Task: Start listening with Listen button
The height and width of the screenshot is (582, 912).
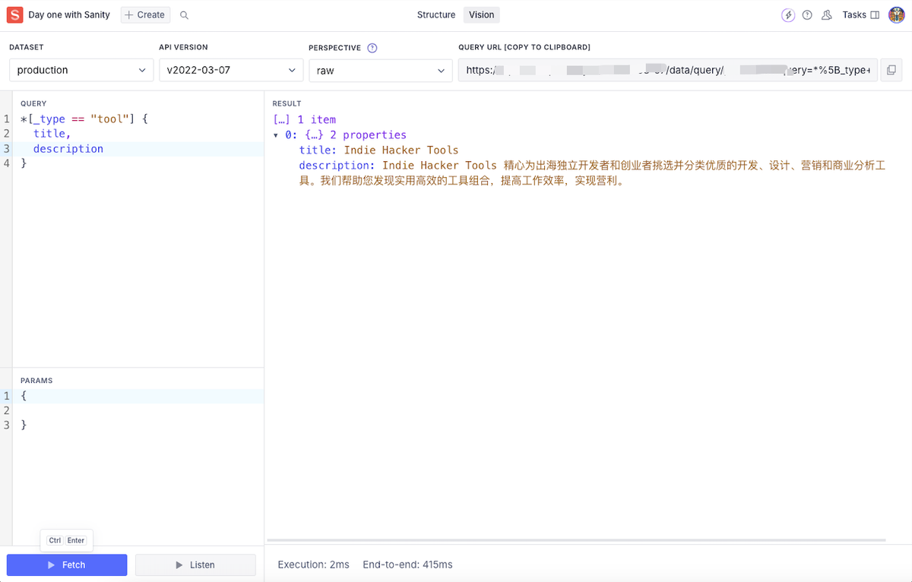Action: [x=195, y=565]
